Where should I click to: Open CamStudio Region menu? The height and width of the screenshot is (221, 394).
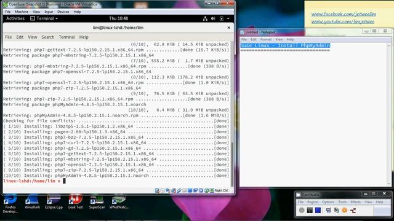(x=313, y=202)
